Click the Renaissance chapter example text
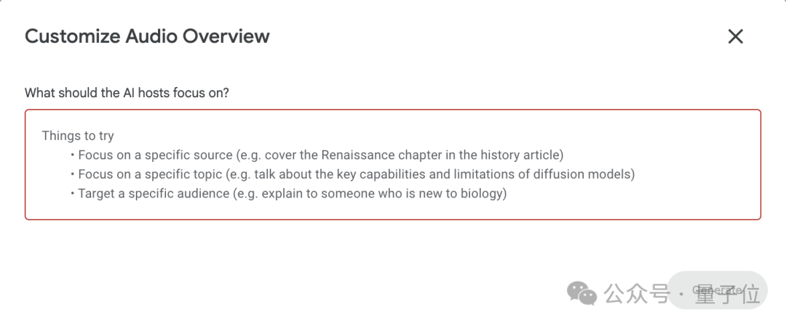 point(399,155)
